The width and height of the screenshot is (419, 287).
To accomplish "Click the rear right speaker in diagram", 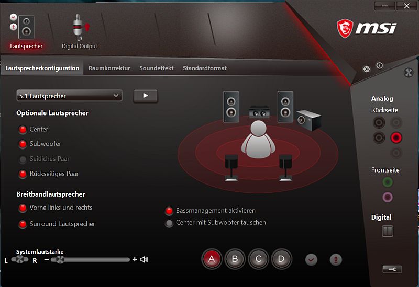I will 285,168.
